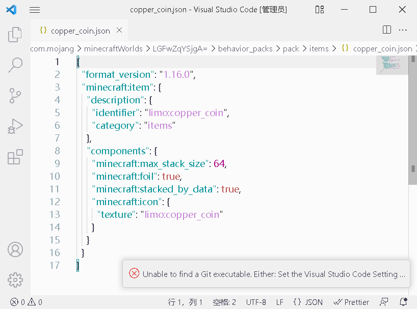Click the pack breadcrumb segment
This screenshot has height=309, width=417.
(x=291, y=49)
